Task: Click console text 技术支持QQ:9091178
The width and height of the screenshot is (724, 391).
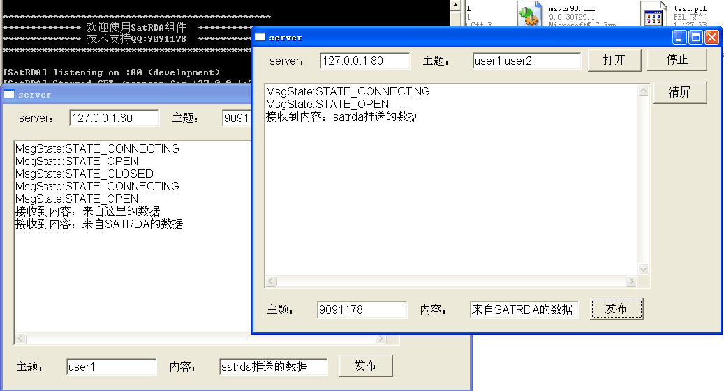Action: tap(136, 38)
